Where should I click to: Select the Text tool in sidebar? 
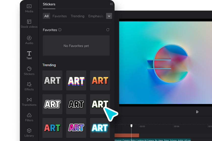coord(29,55)
